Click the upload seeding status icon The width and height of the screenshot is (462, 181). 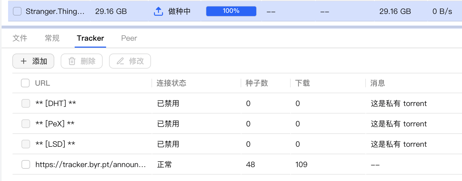pyautogui.click(x=158, y=11)
